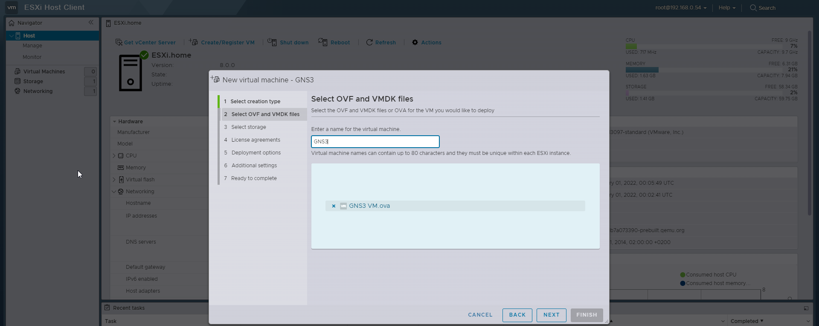819x326 pixels.
Task: Select the Virtual Machines navigator item
Action: click(x=44, y=72)
